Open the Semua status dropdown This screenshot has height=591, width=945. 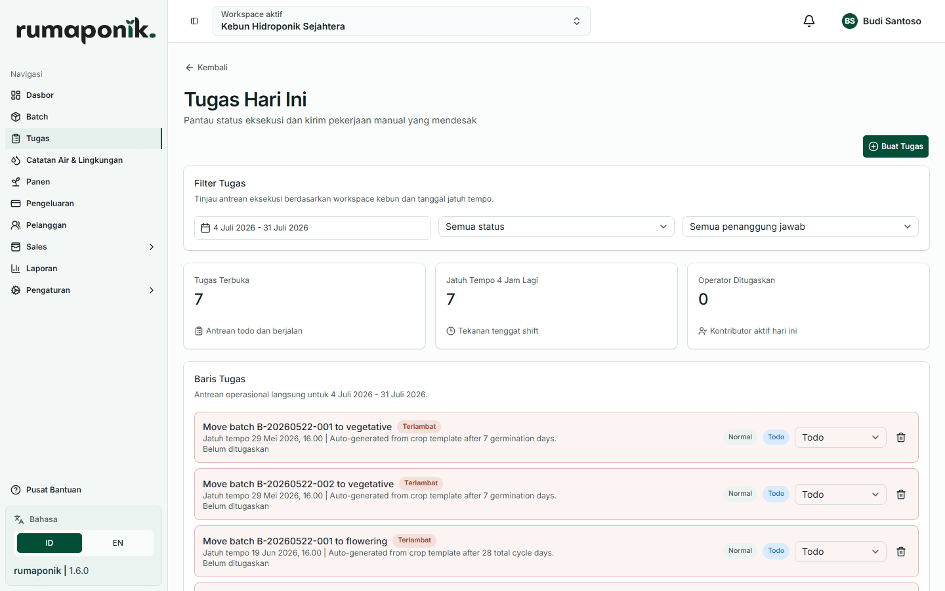(x=556, y=227)
